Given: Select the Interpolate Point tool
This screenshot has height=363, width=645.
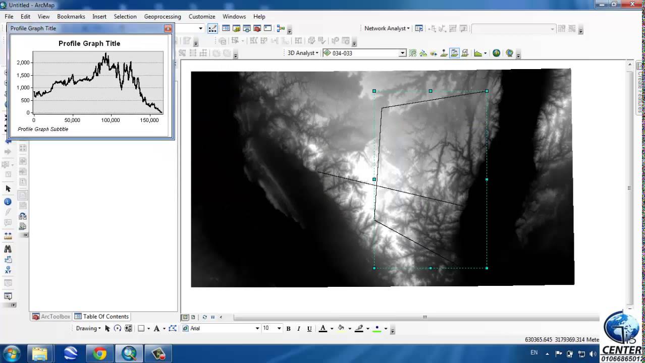Looking at the screenshot, I should pos(444,53).
